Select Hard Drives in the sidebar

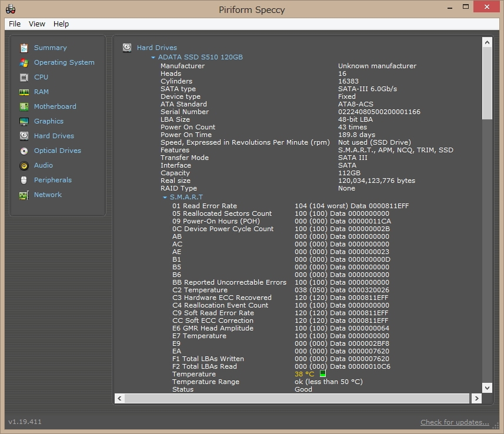coord(54,136)
